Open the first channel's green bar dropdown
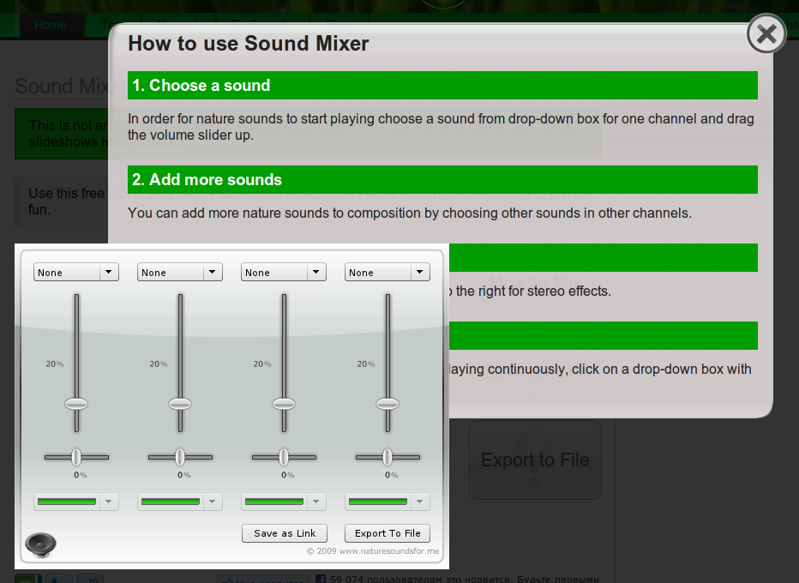Screen dimensions: 799x583 [75, 502]
